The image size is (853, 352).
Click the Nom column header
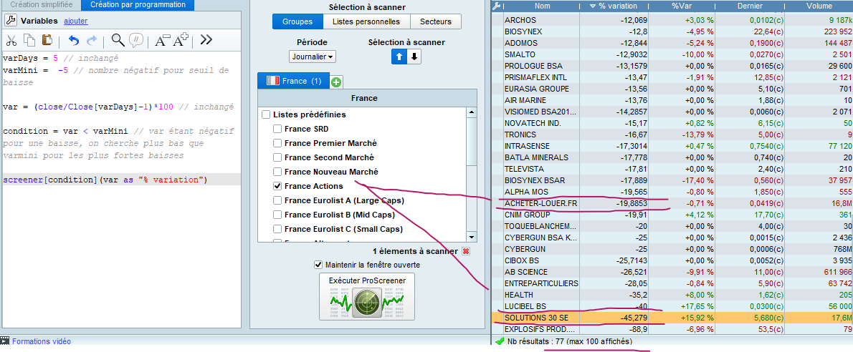(542, 6)
